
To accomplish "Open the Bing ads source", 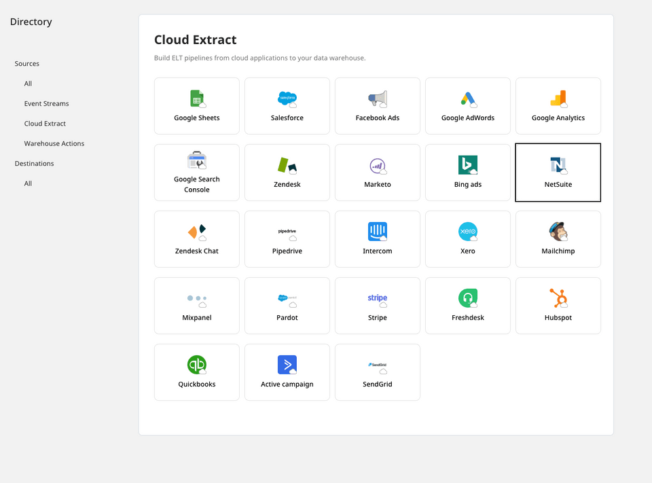I will [467, 173].
